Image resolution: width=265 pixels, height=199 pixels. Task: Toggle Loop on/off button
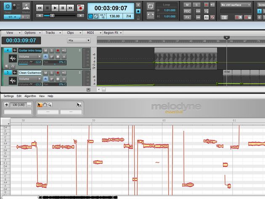click(x=151, y=7)
